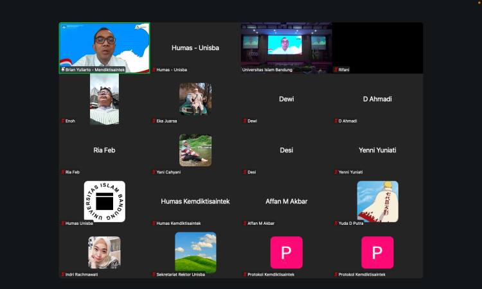Click the muted mic icon on Desi's label
This screenshot has height=289, width=482.
[x=245, y=172]
